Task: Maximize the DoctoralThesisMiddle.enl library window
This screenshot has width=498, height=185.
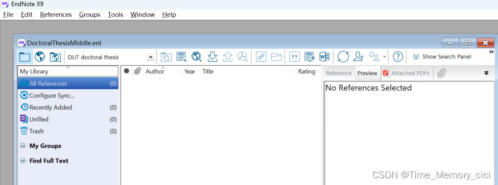Action: pos(468,43)
